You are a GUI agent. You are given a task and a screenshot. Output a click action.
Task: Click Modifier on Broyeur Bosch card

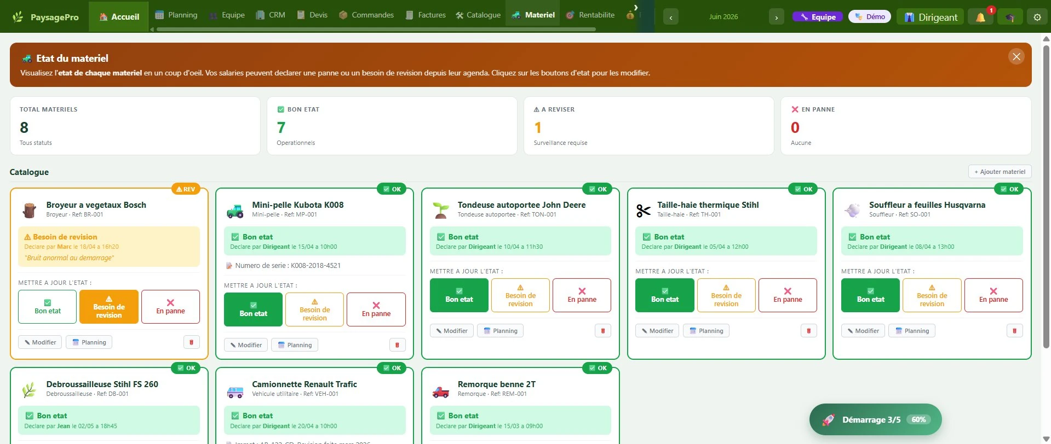[40, 342]
